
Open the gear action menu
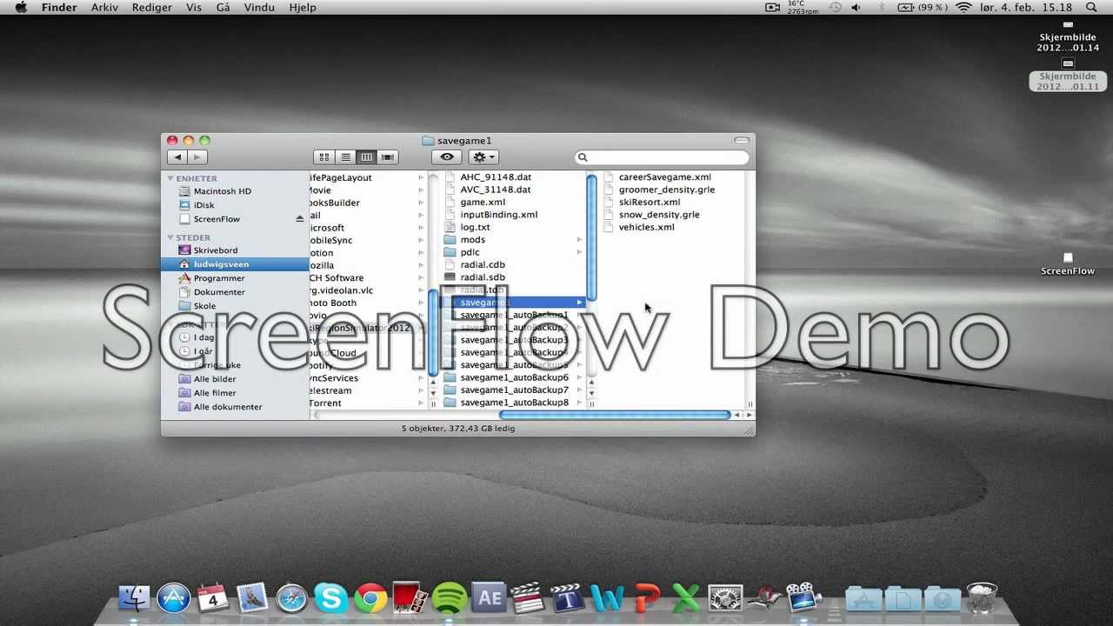coord(483,157)
